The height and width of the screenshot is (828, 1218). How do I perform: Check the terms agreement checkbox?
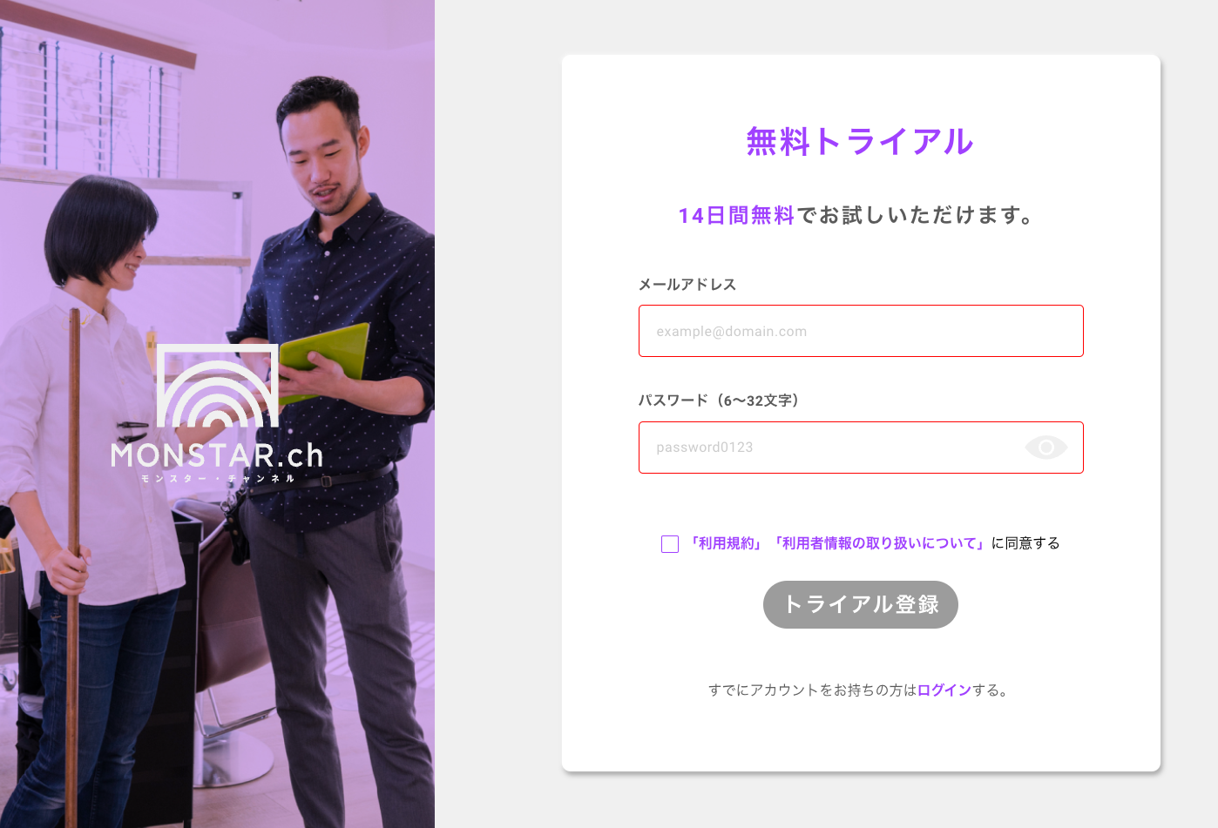click(x=670, y=544)
